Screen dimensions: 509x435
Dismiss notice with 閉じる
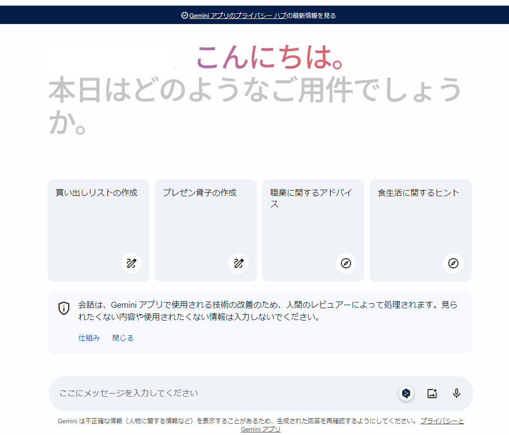(x=123, y=338)
